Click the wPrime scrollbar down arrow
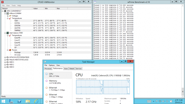The height and width of the screenshot is (104, 185). 183,96
